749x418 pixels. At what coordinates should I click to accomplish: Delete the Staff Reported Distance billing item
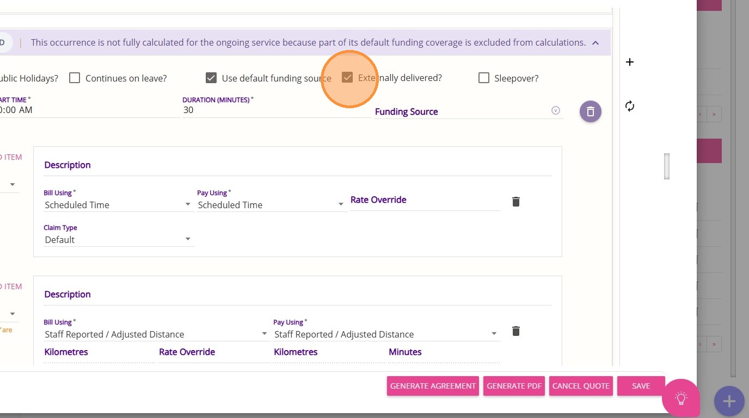click(x=516, y=331)
